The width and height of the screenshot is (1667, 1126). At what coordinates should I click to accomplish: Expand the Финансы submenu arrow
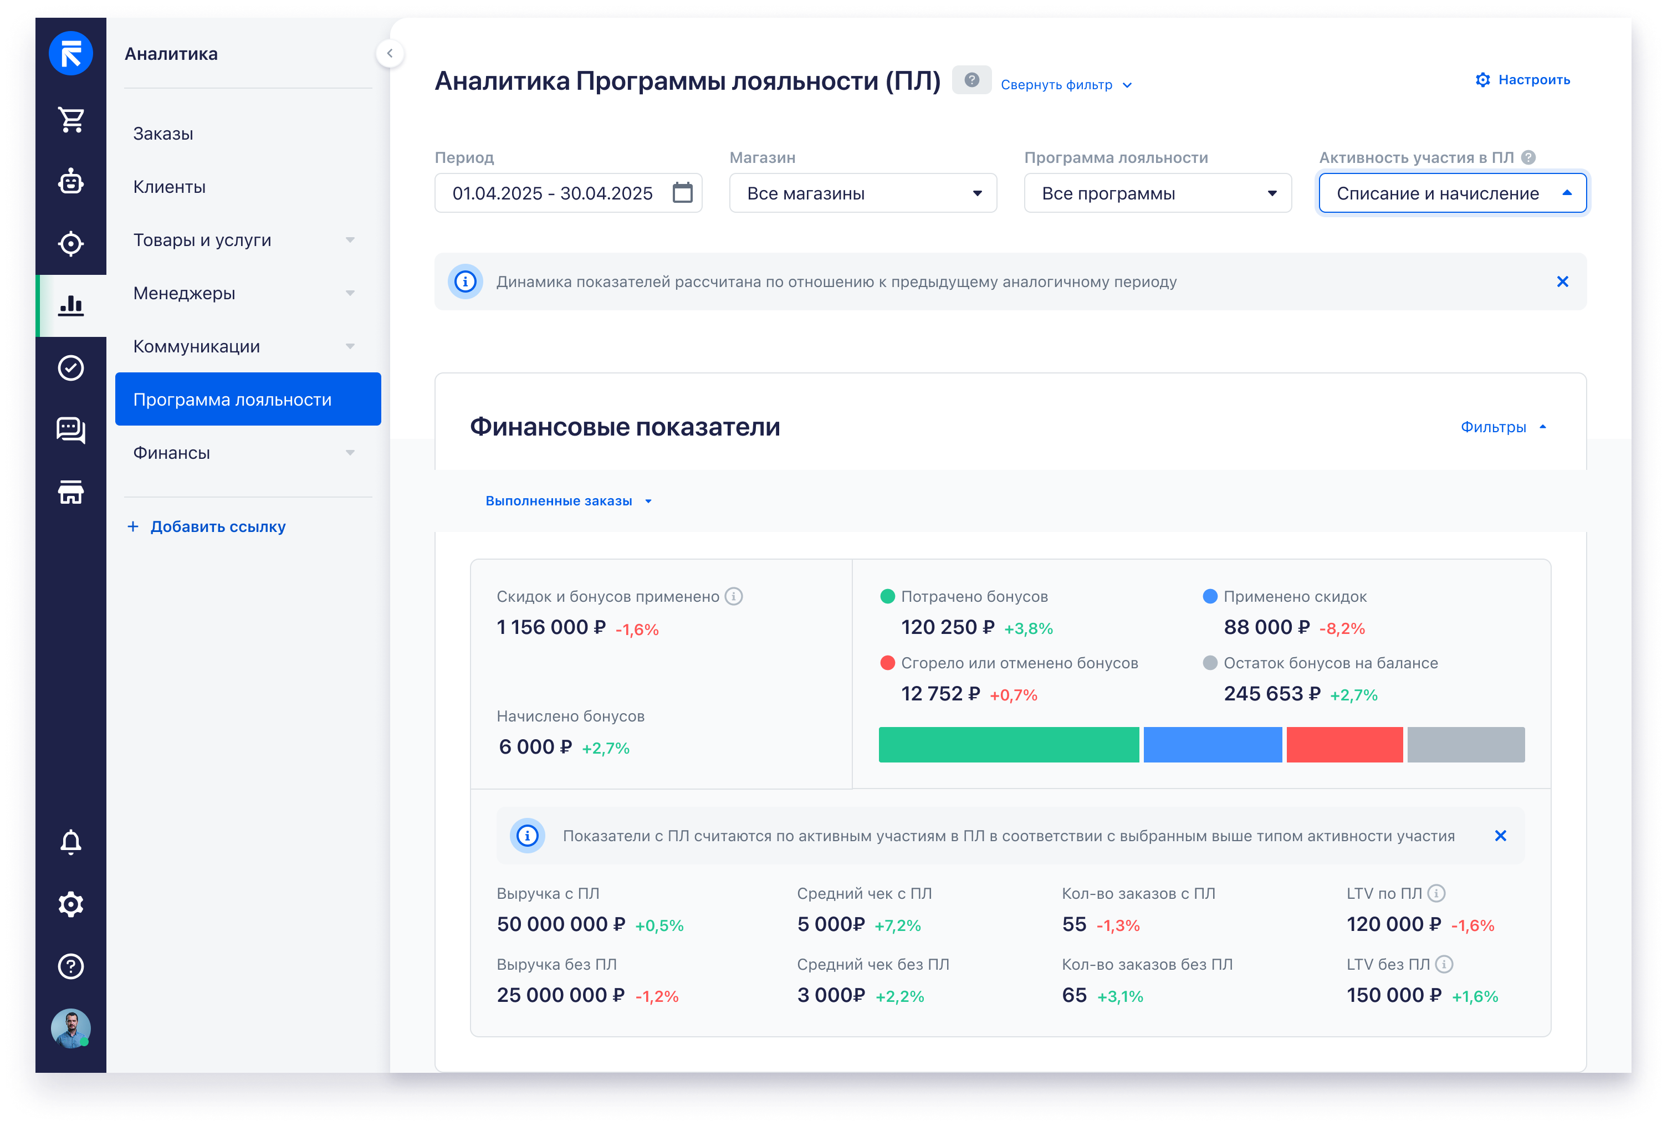(350, 453)
